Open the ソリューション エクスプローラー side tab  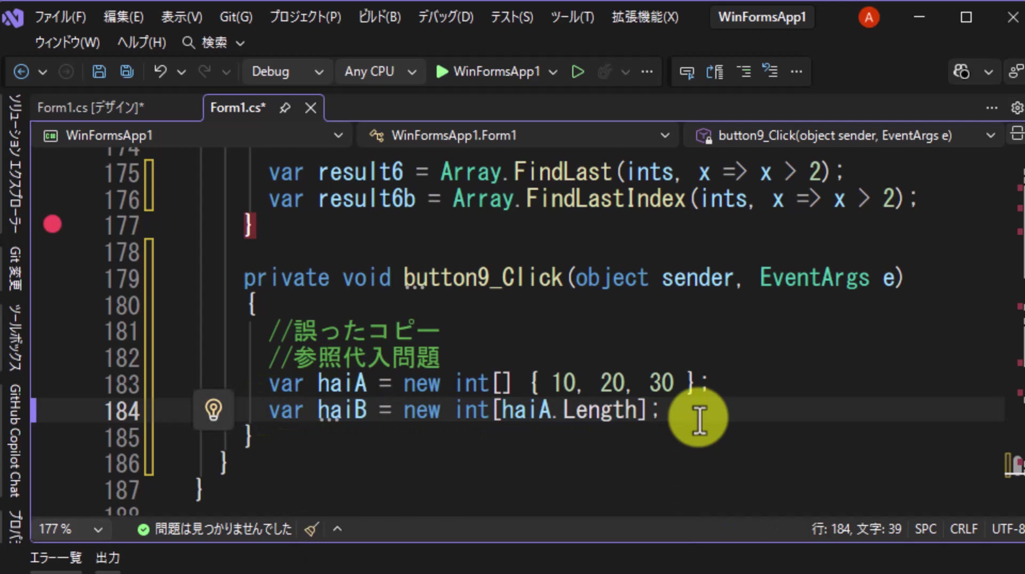click(x=15, y=164)
